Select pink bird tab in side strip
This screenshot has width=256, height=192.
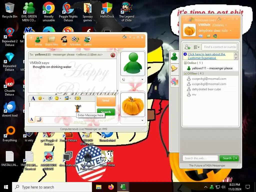[x=174, y=81]
